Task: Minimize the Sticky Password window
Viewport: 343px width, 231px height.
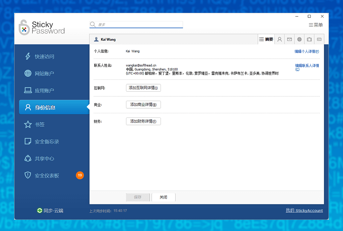Action: [x=297, y=16]
